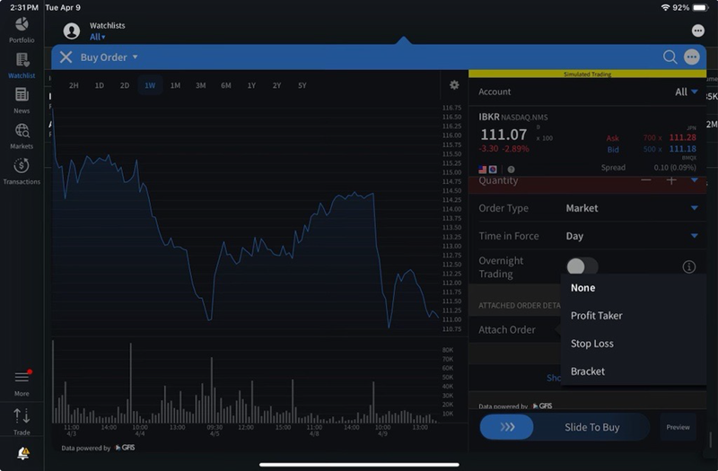Switch chart to 2D timeframe
718x471 pixels.
pyautogui.click(x=125, y=85)
